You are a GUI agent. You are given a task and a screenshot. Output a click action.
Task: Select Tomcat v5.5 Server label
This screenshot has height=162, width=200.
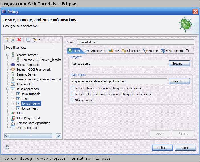pos(41,60)
